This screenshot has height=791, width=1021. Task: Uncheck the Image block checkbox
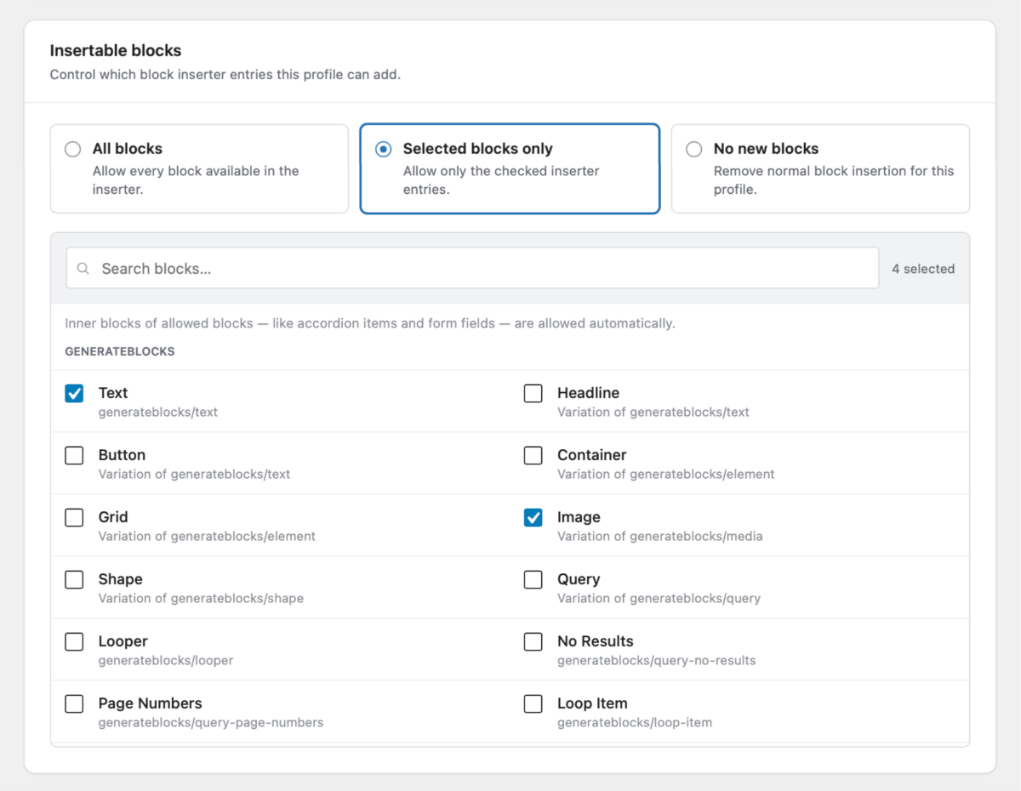pos(533,517)
